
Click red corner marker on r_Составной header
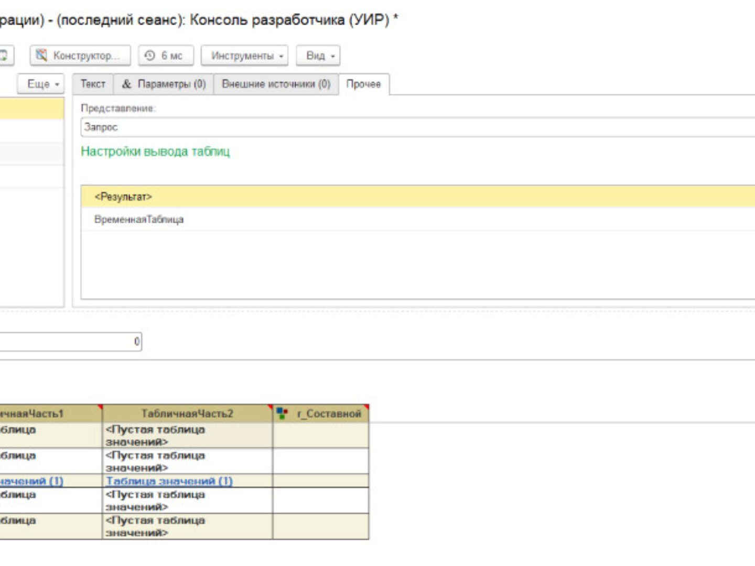[366, 407]
